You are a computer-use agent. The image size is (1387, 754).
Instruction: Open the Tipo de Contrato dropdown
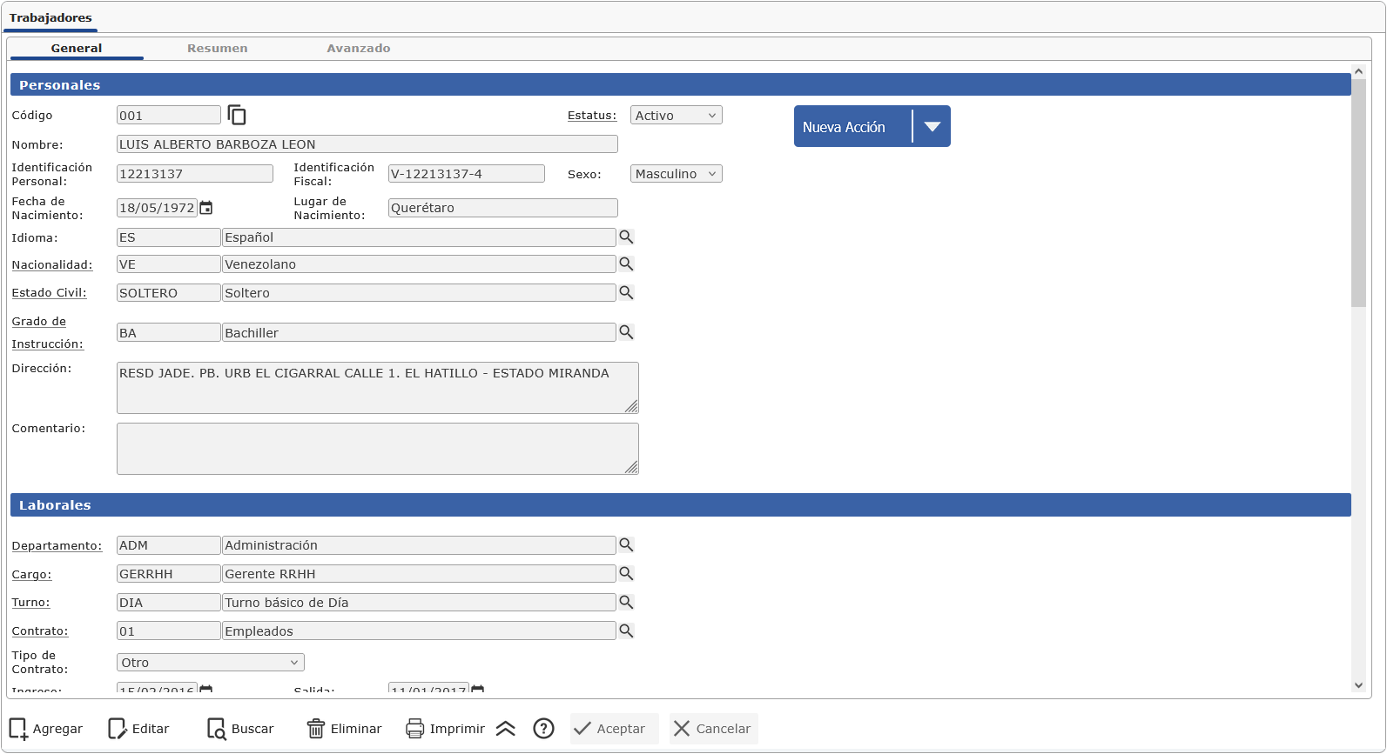(x=210, y=663)
